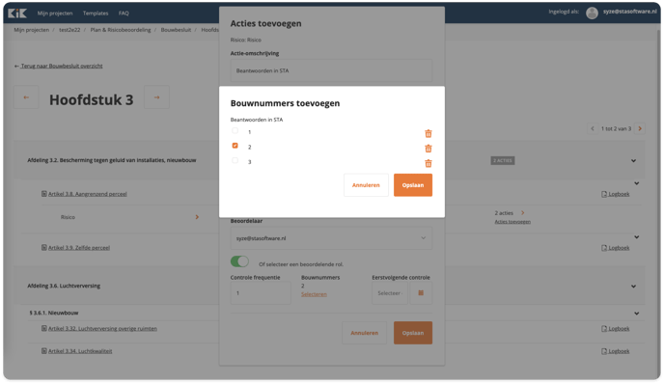This screenshot has height=384, width=664.
Task: Save in Bouwnummers toevoegen dialog via Opslaan
Action: click(x=413, y=185)
